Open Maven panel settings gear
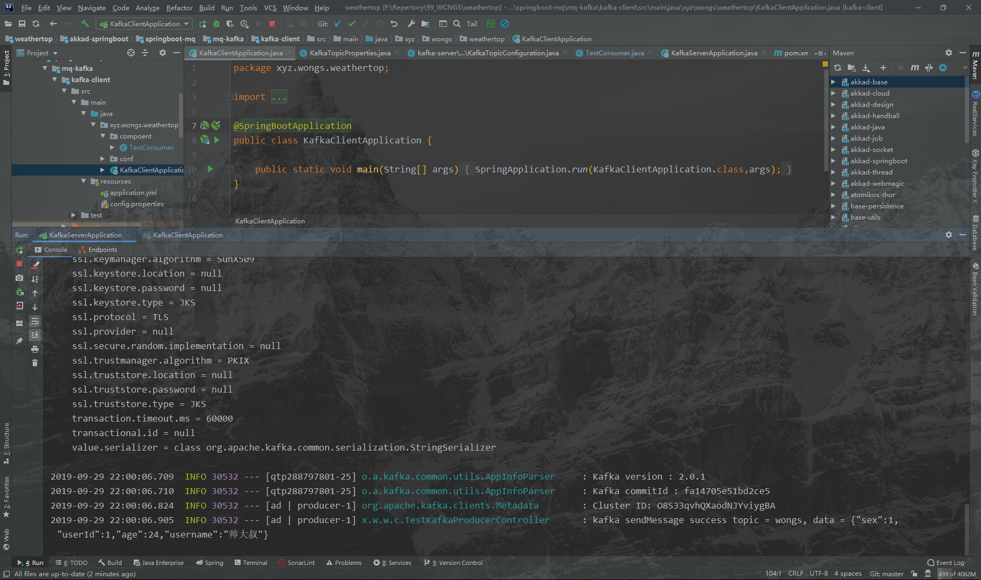The width and height of the screenshot is (981, 580). coord(949,53)
